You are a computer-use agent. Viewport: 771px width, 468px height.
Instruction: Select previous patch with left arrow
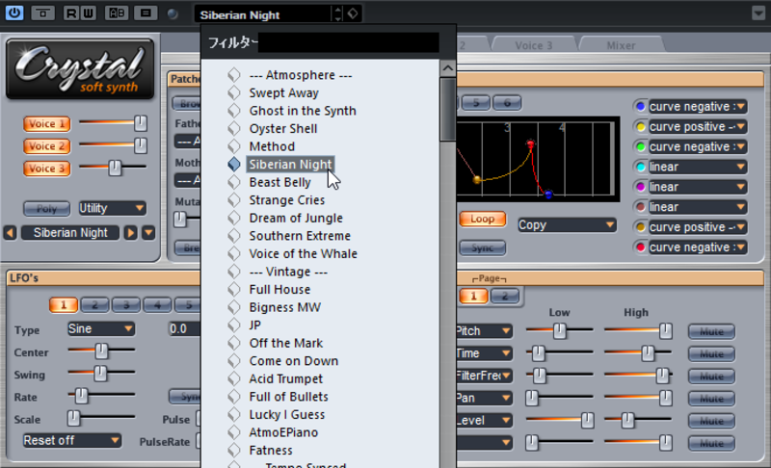(10, 233)
